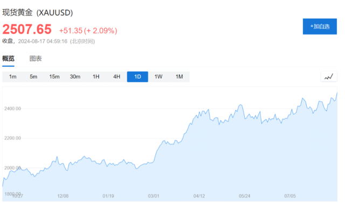Click the 2507.65 price value
Screen dimensions: 345x204
point(27,29)
